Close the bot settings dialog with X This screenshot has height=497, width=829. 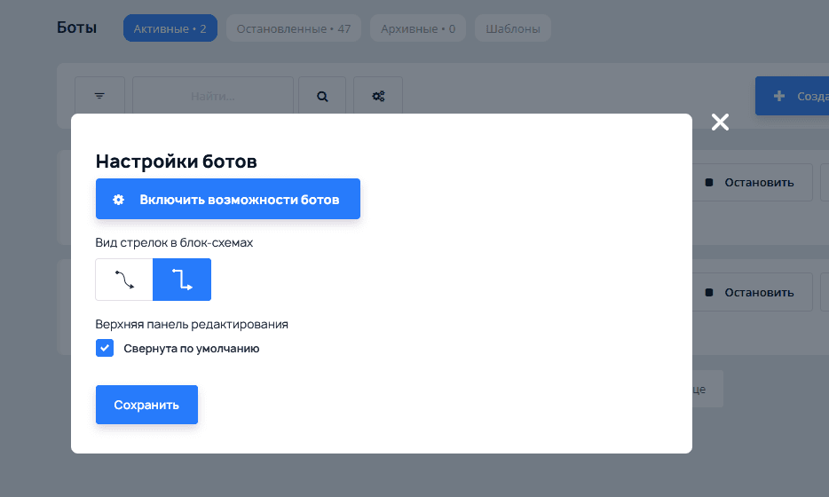(x=720, y=122)
